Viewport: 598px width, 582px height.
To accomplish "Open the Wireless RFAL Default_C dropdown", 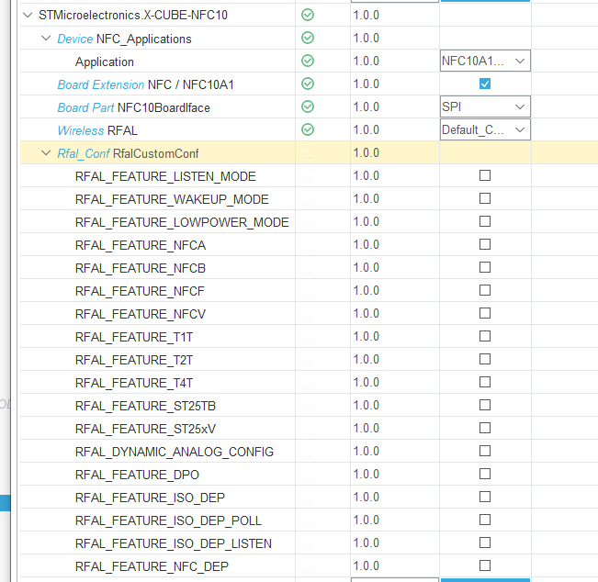I will coord(485,129).
